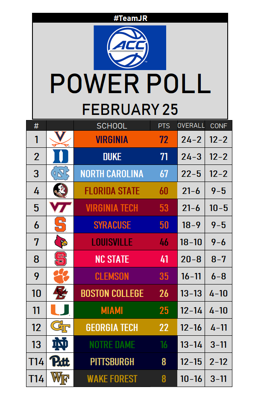
Task: Click the Notre Dame ND logo
Action: coord(60,344)
